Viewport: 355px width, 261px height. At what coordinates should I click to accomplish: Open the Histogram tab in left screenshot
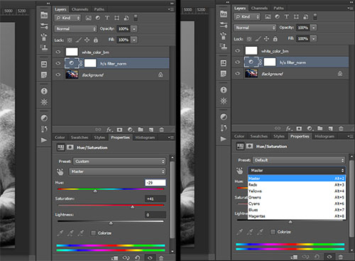tap(145, 138)
